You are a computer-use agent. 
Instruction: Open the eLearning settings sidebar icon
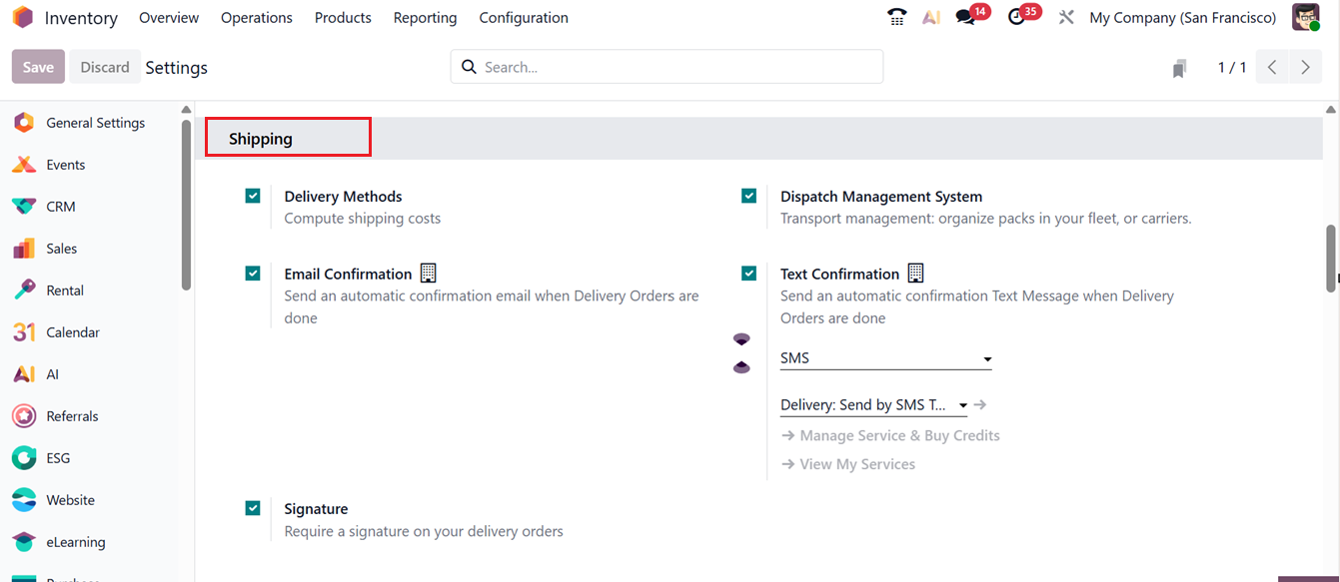coord(24,542)
